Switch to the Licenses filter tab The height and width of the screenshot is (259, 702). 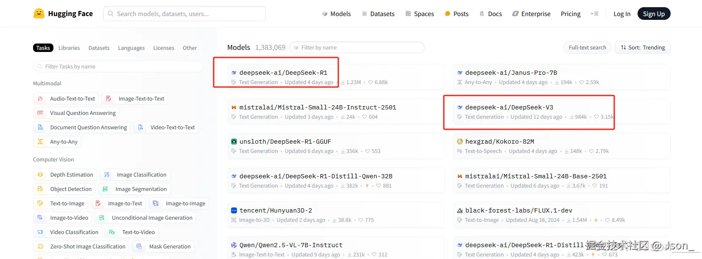(x=164, y=48)
